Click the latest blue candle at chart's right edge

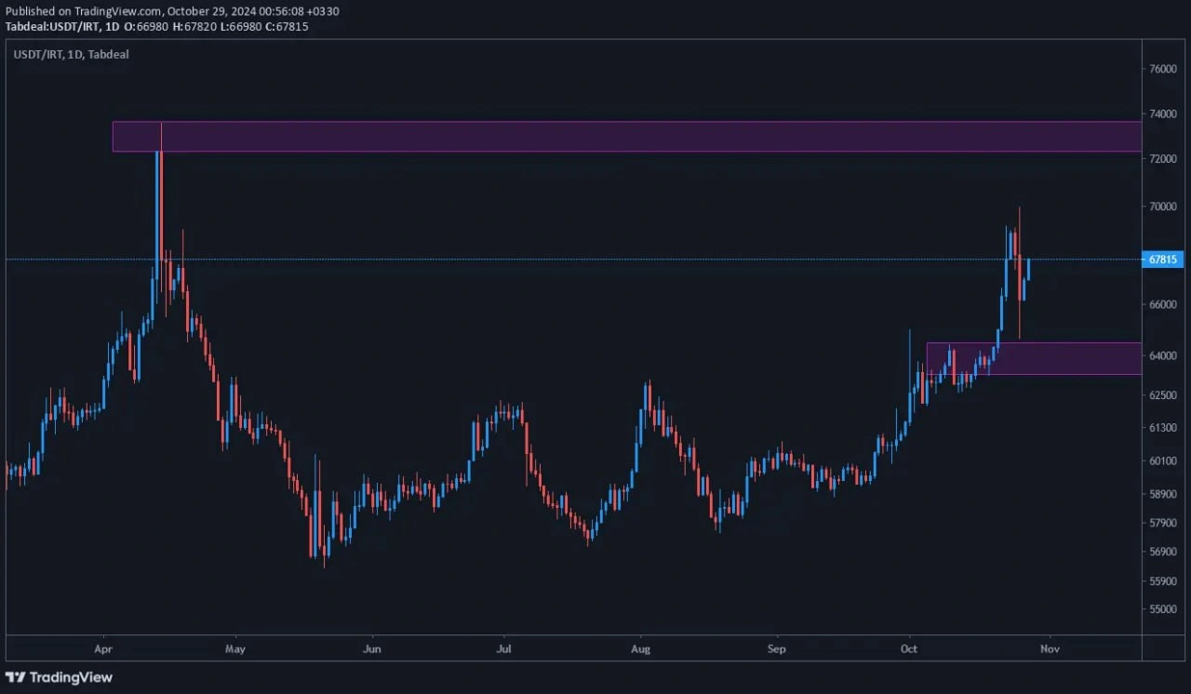[1028, 270]
